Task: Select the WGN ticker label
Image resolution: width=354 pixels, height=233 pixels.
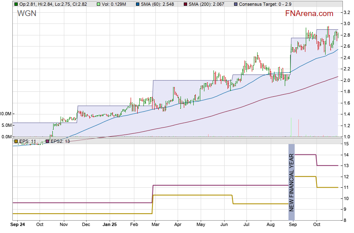Action: [26, 13]
